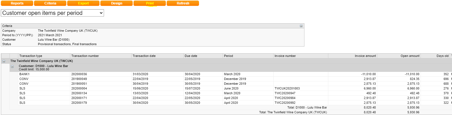
Task: Click the Total D1000 Lulu Wine Bar label
Action: 307,107
